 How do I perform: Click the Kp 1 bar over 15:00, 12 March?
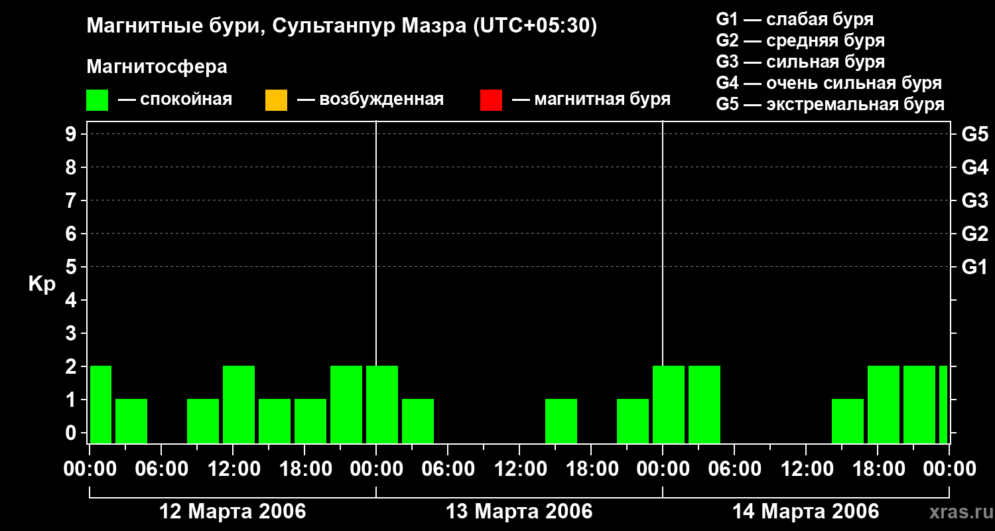tap(275, 421)
